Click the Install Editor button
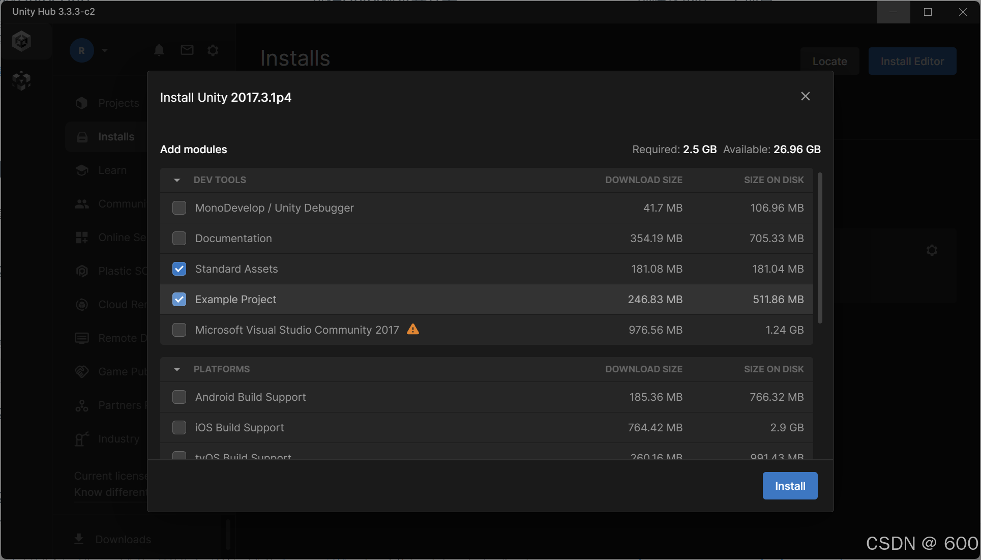 (x=912, y=61)
